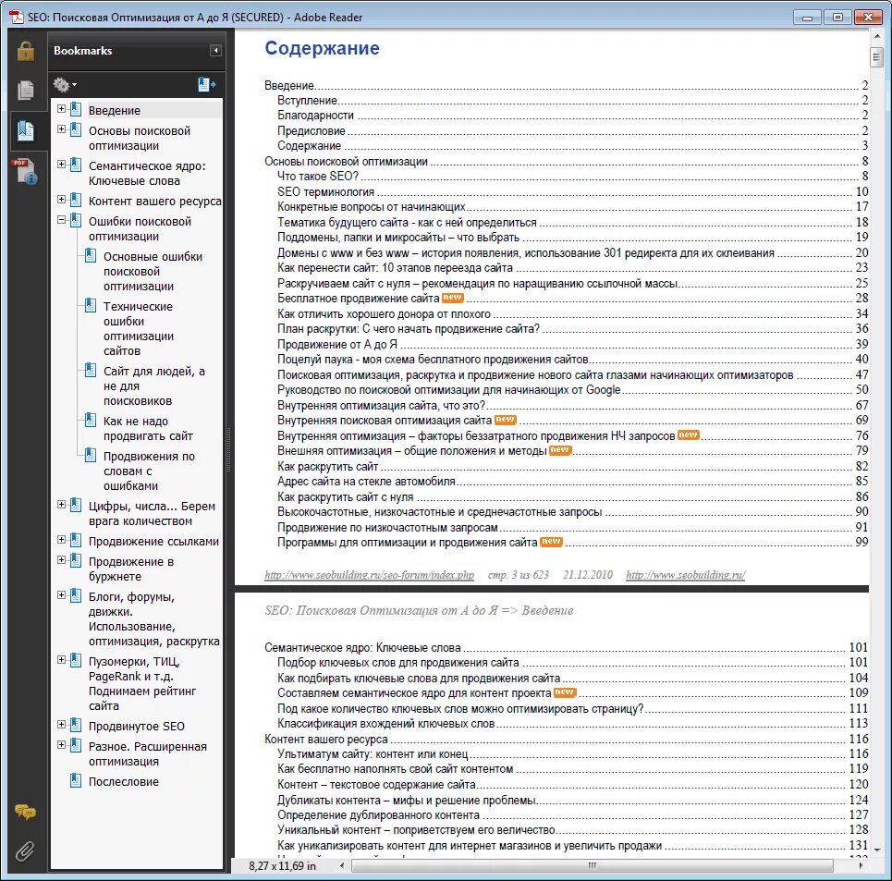This screenshot has height=881, width=892.
Task: Click vertical scrollbar down arrow
Action: click(x=876, y=850)
